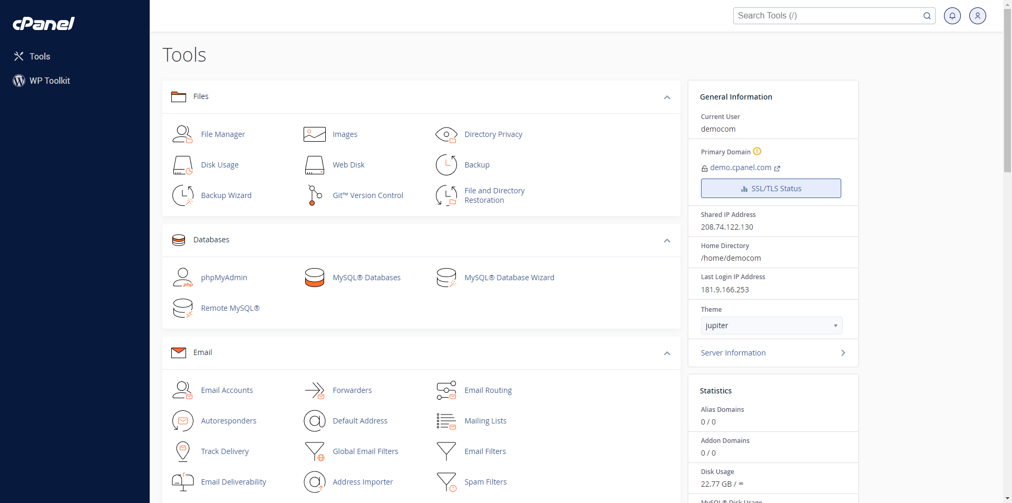Click the last login IP 181.9.166.253
This screenshot has width=1012, height=503.
tap(725, 290)
